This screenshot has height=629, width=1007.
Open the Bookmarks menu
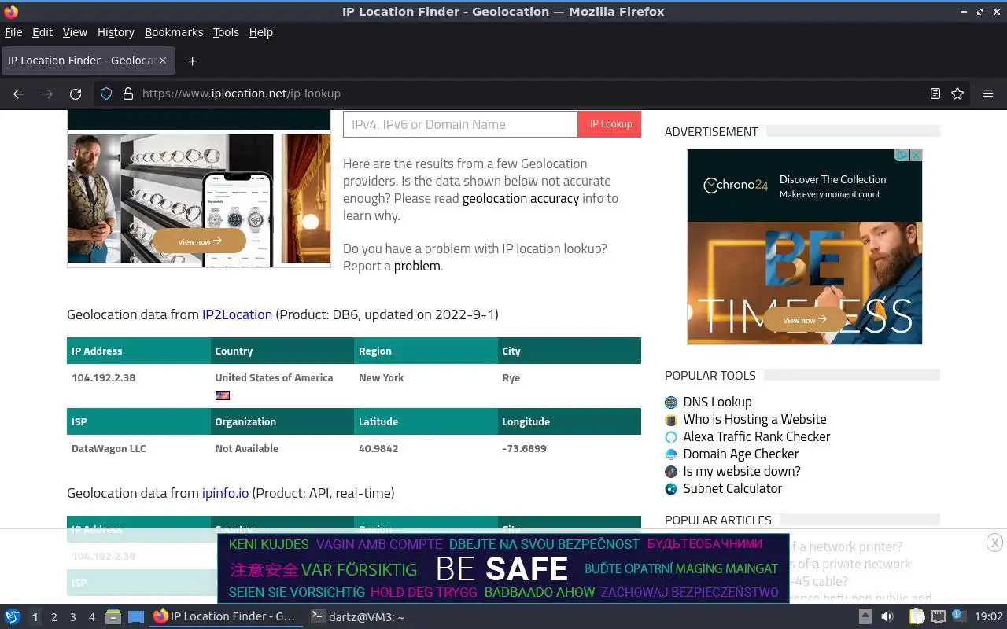[x=174, y=32]
